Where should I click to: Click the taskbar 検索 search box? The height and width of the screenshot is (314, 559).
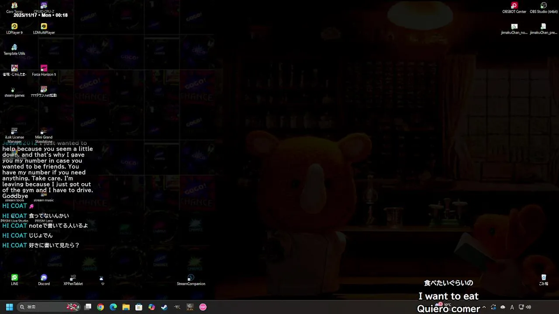click(x=49, y=307)
